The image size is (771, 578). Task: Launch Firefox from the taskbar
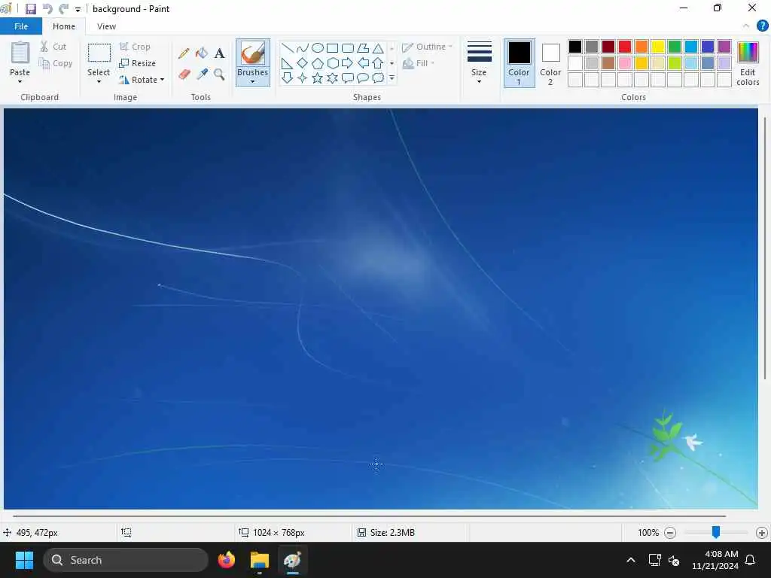click(226, 560)
